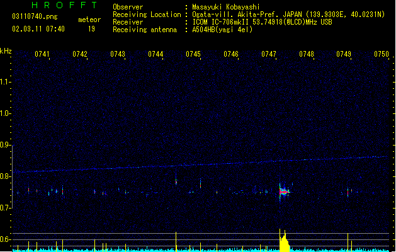Click the kHz axis unit label
This screenshot has width=396, height=252.
tap(6, 51)
